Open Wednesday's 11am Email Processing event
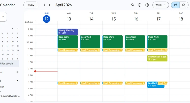190x103 pixels. (x=113, y=50)
